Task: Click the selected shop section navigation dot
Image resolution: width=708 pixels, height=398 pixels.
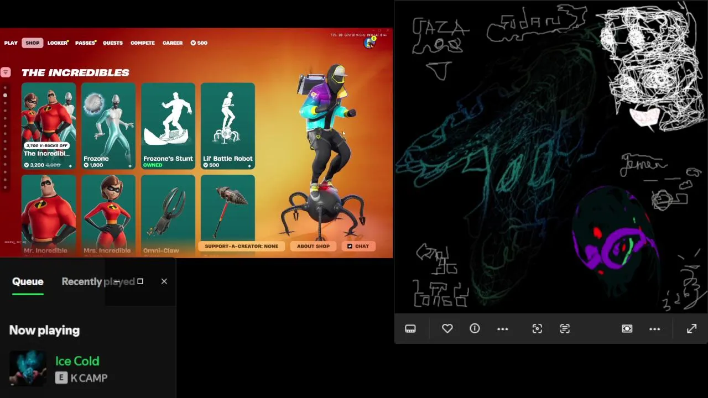Action: 5,96
